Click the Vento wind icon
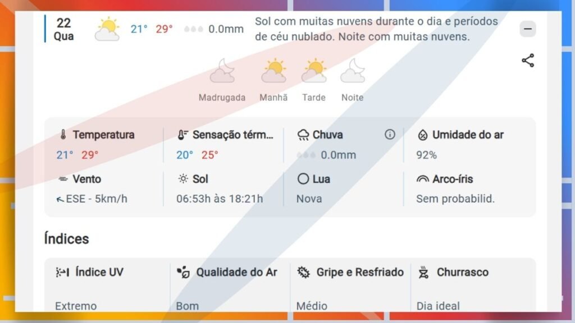Screen dimensions: 575x323 [63, 179]
